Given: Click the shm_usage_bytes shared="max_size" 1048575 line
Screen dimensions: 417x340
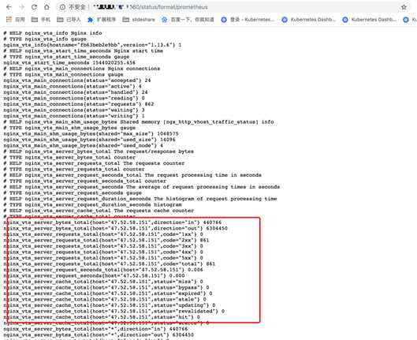Looking at the screenshot, I should tap(91, 133).
